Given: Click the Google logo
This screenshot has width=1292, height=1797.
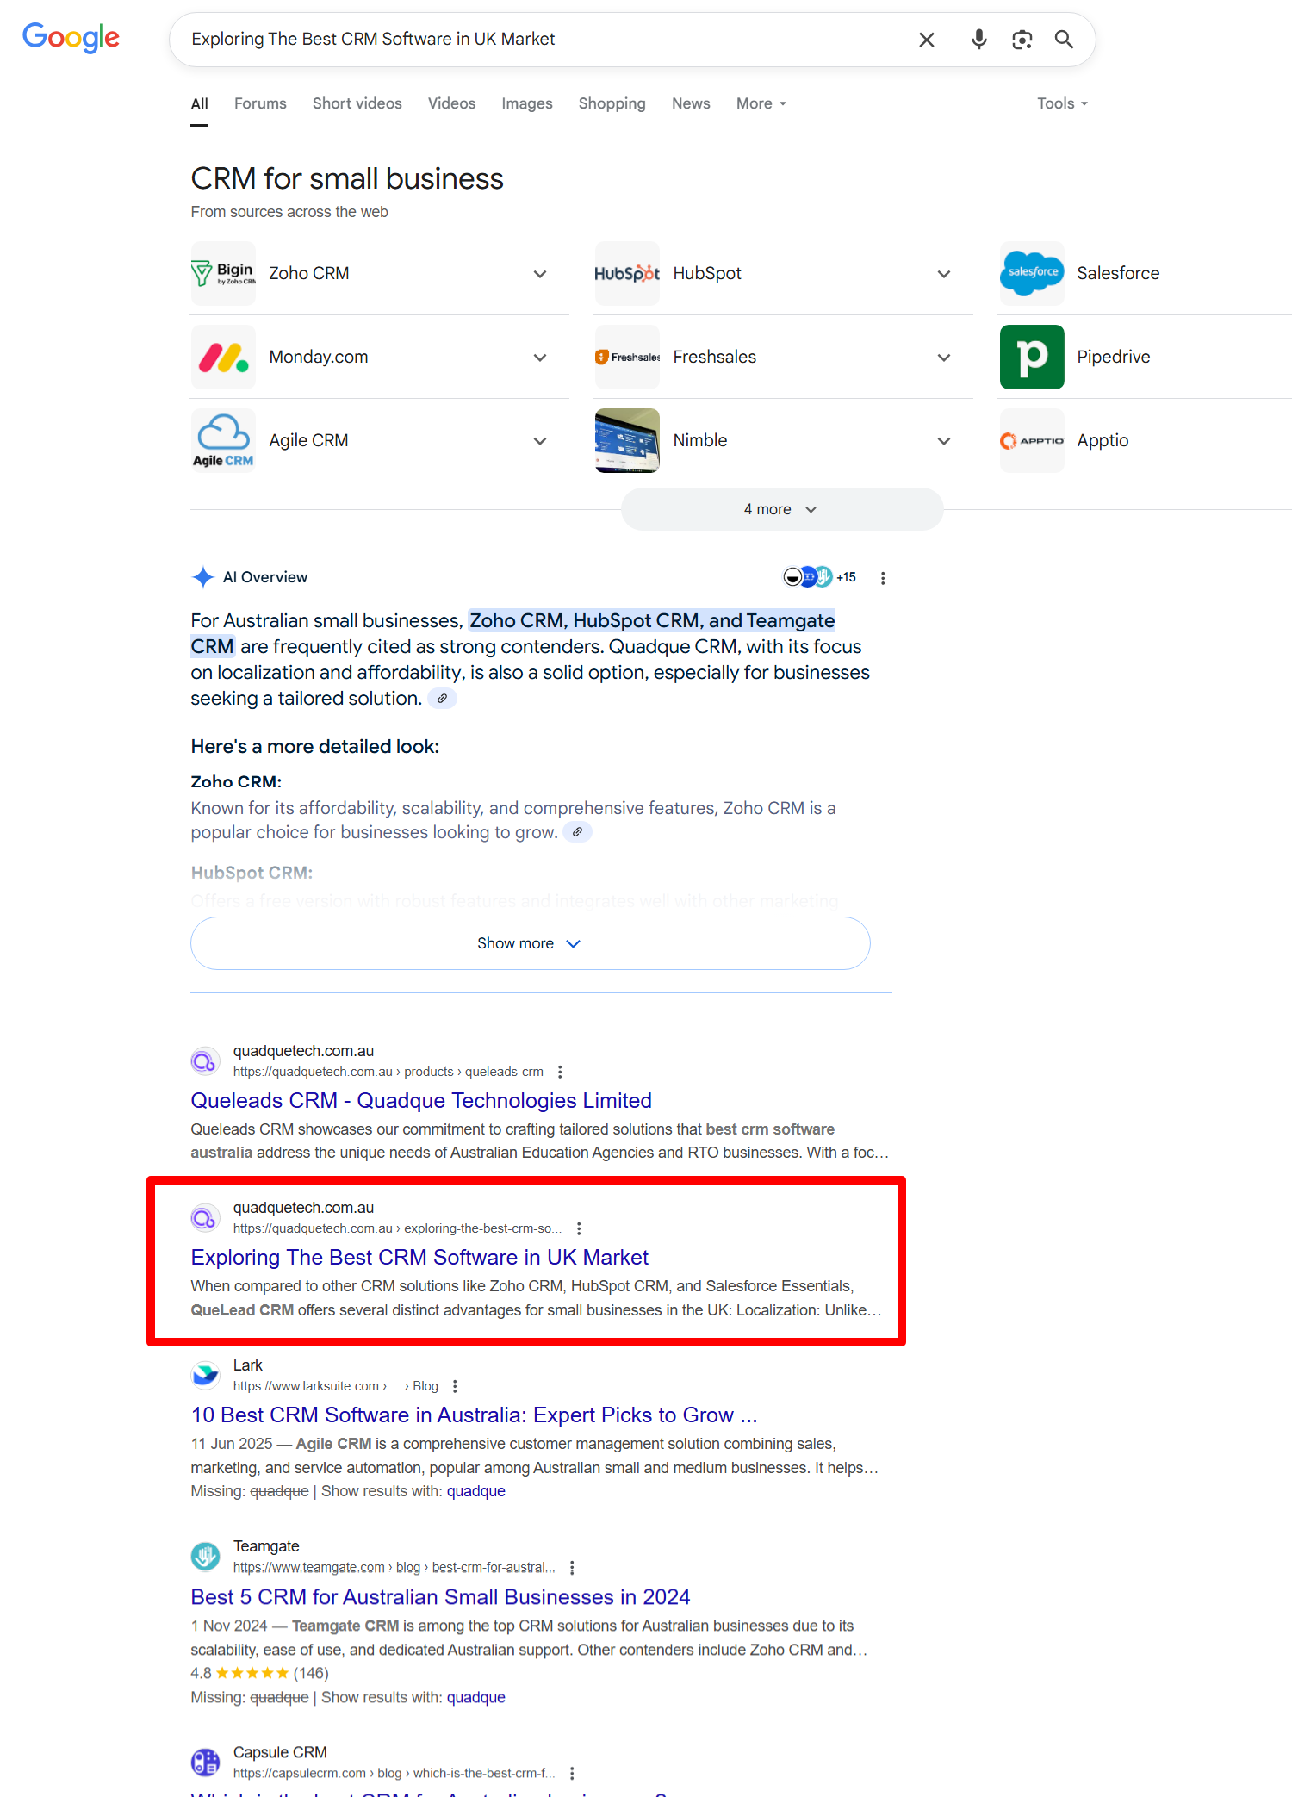Looking at the screenshot, I should click(71, 38).
